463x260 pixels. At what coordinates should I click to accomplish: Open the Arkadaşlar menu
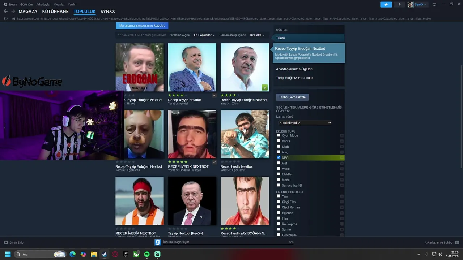[43, 4]
